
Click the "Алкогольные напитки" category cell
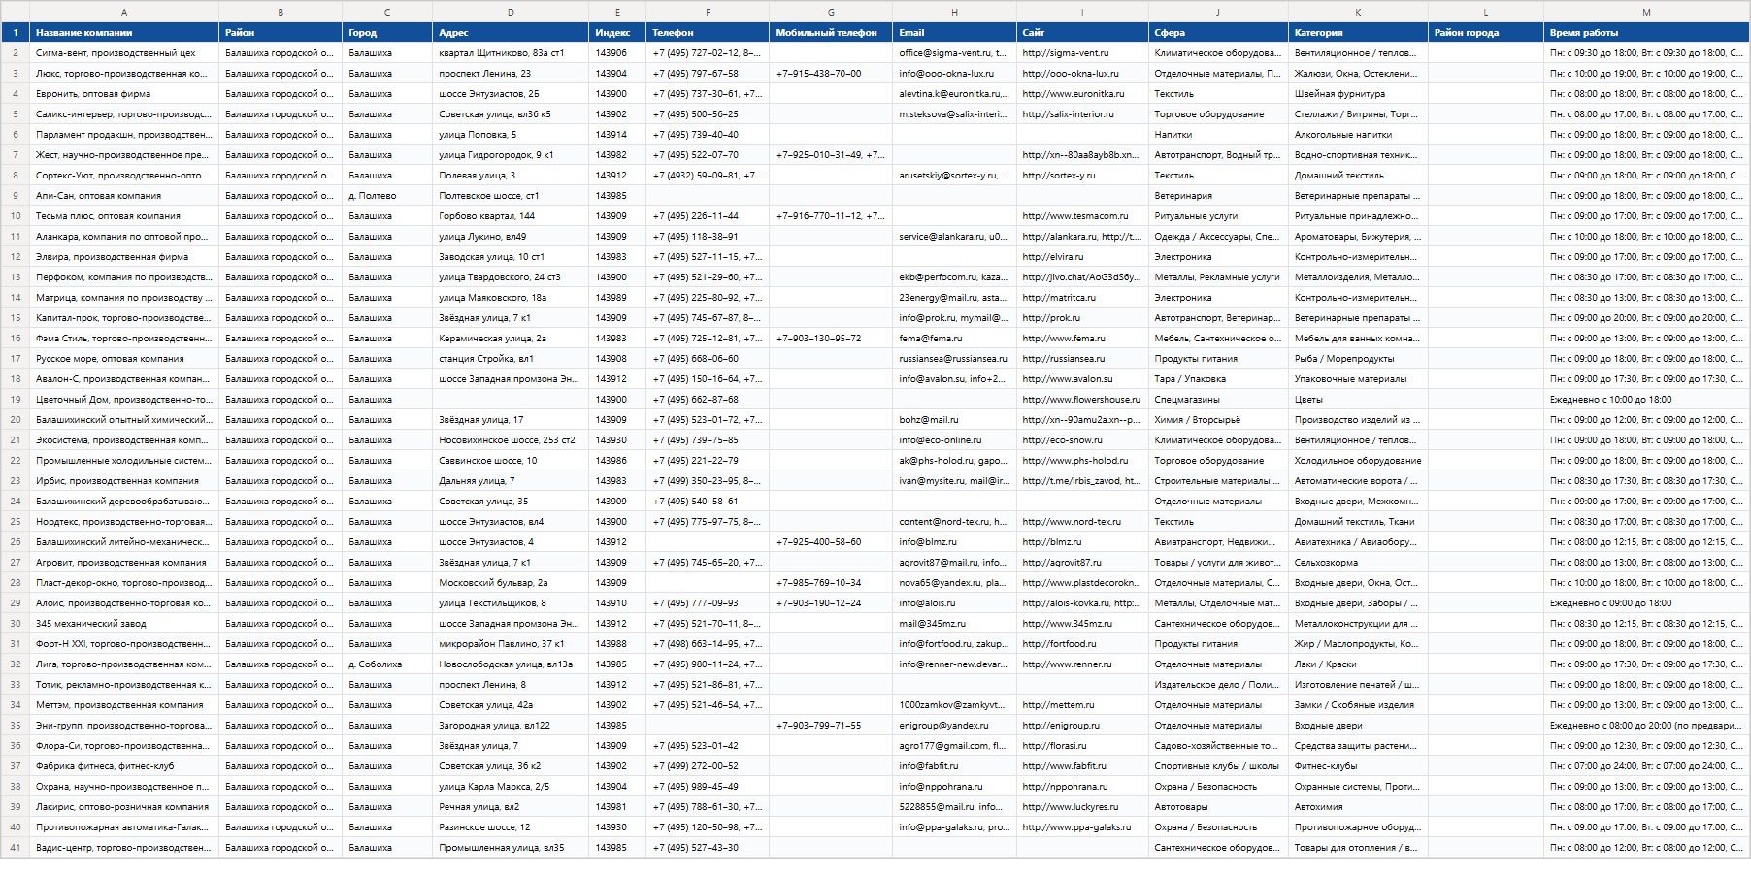coord(1358,135)
